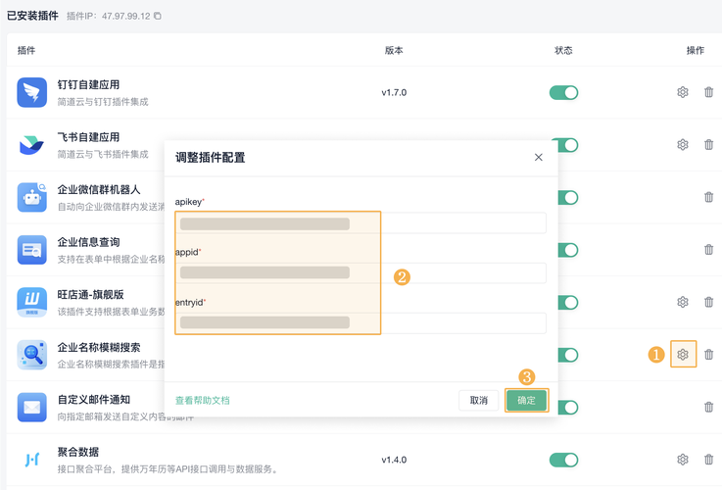
Task: Open settings gear for 飞书自建应用
Action: point(683,145)
